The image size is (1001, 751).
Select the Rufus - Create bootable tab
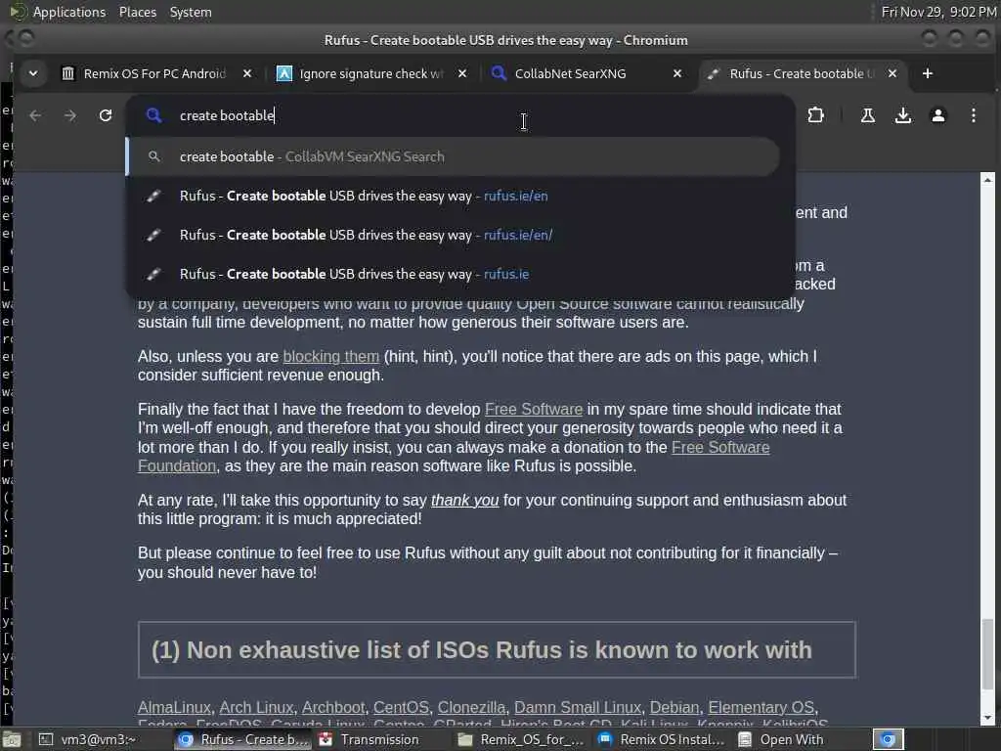(x=804, y=73)
